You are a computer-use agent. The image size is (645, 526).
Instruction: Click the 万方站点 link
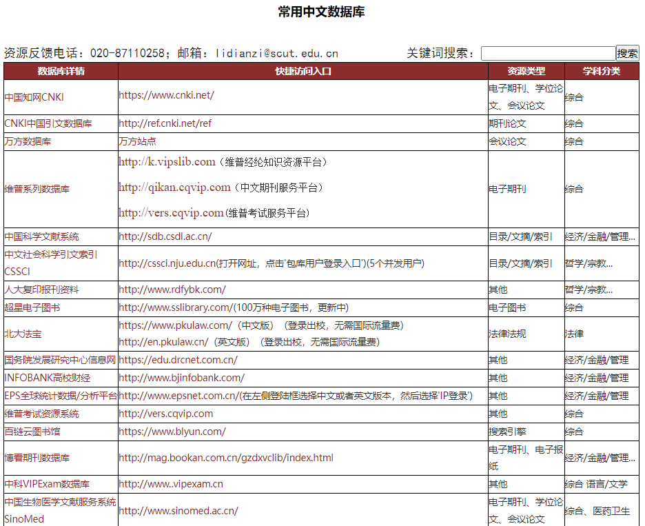pos(137,141)
